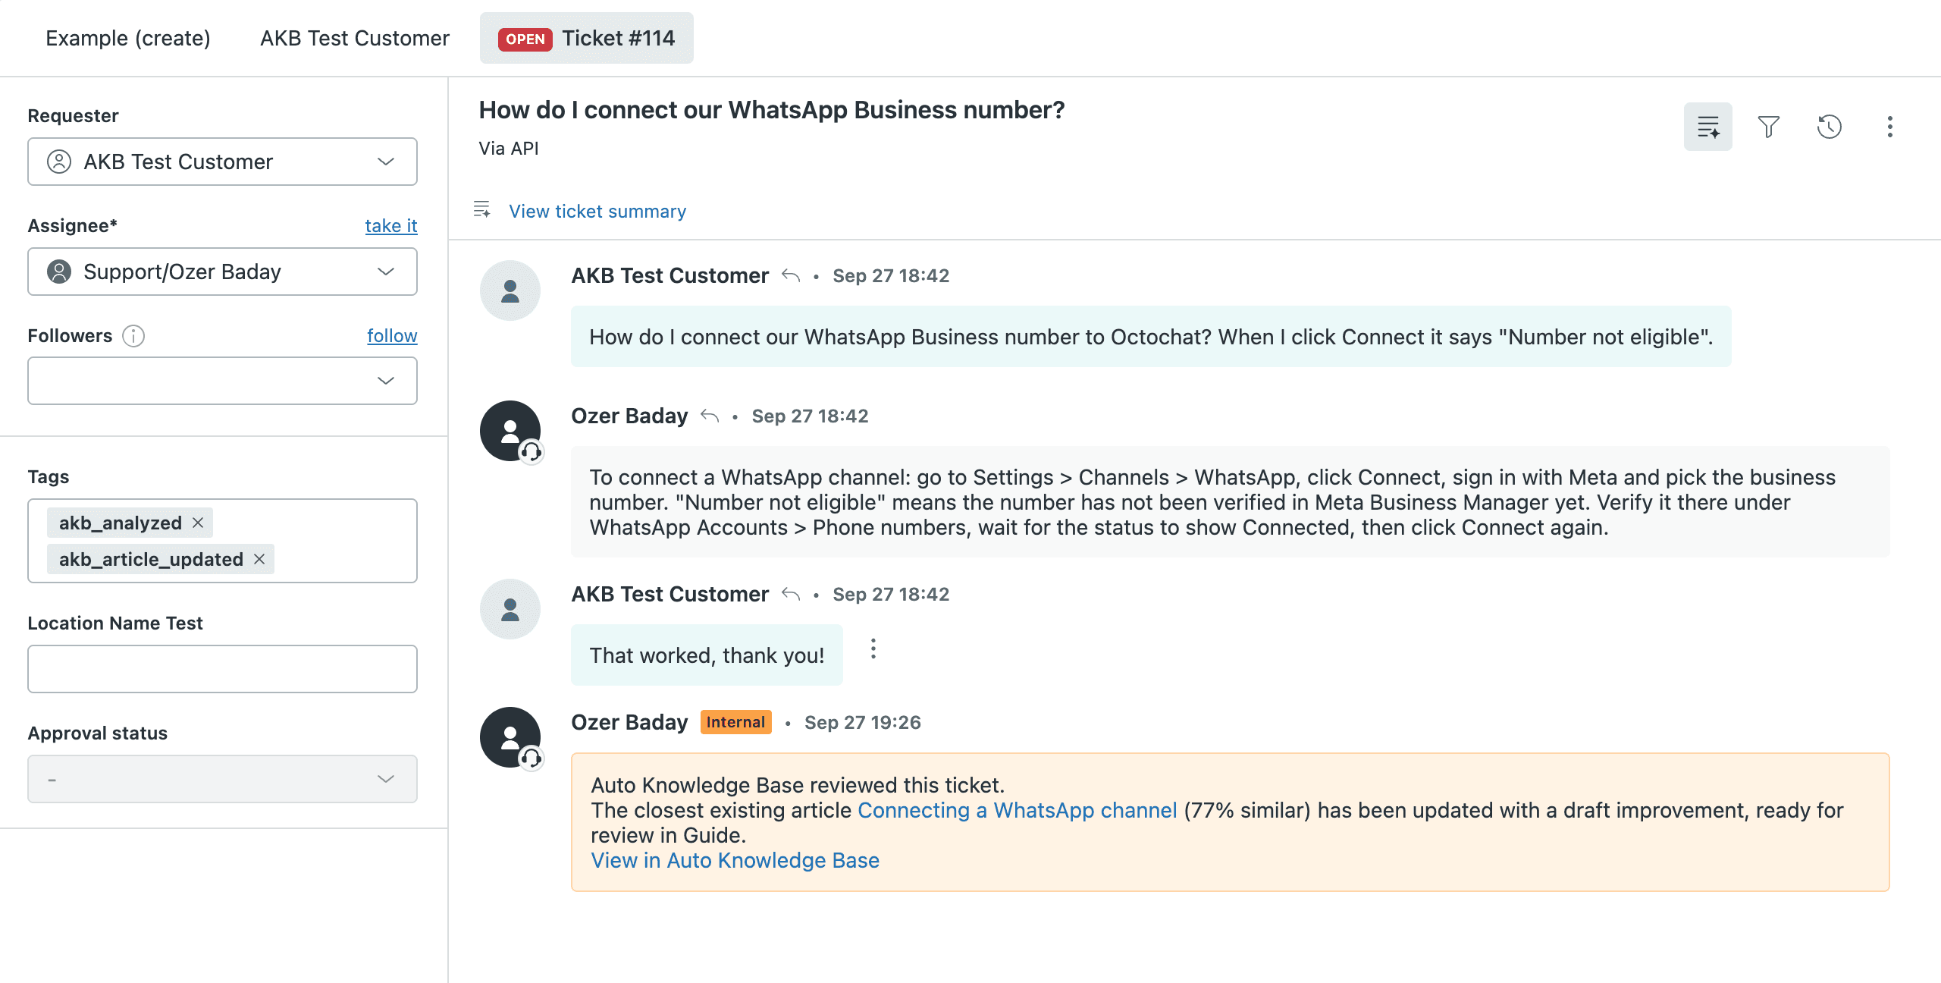Switch to the Example (create) tab
The image size is (1941, 983).
tap(128, 38)
